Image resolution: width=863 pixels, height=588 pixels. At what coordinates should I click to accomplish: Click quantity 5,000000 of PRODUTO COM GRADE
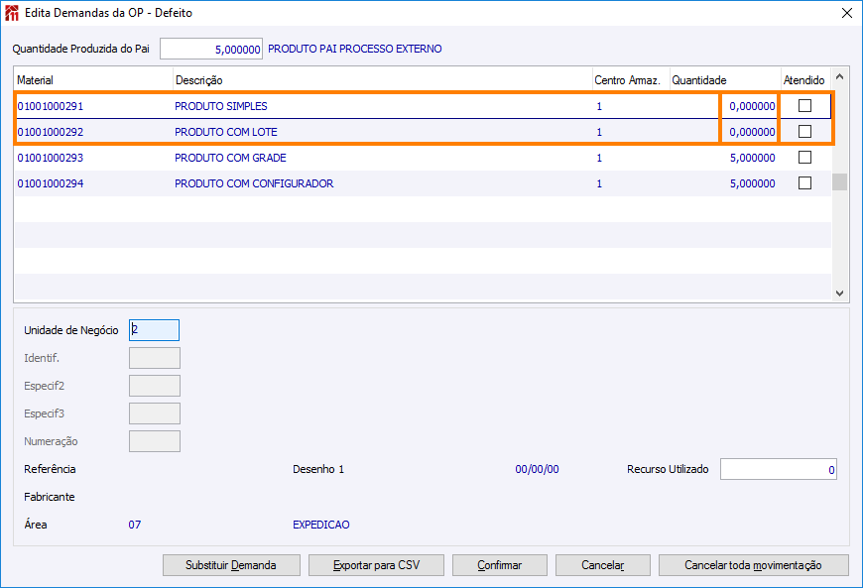[752, 158]
